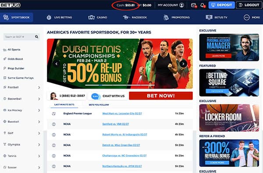Click the BetUS TV screen icon

click(x=209, y=17)
